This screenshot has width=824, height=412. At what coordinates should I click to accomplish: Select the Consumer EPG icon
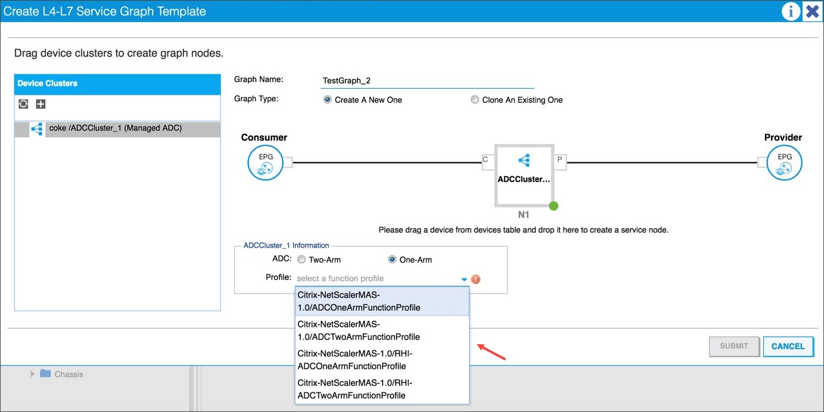click(x=265, y=163)
